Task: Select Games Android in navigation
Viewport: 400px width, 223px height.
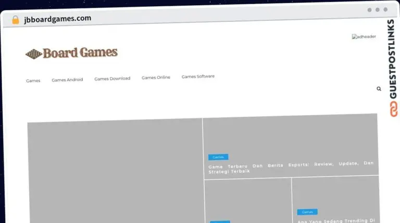Action: (x=67, y=80)
